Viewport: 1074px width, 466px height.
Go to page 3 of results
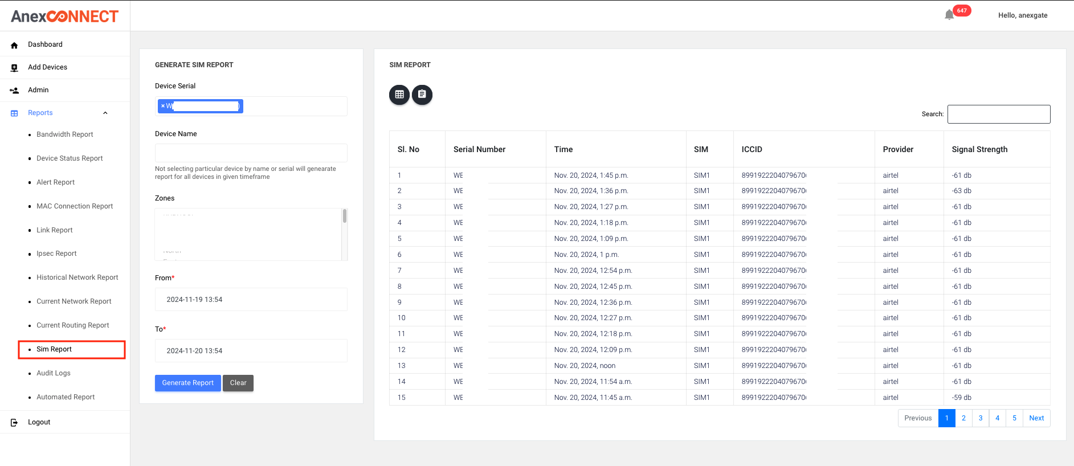click(x=981, y=418)
